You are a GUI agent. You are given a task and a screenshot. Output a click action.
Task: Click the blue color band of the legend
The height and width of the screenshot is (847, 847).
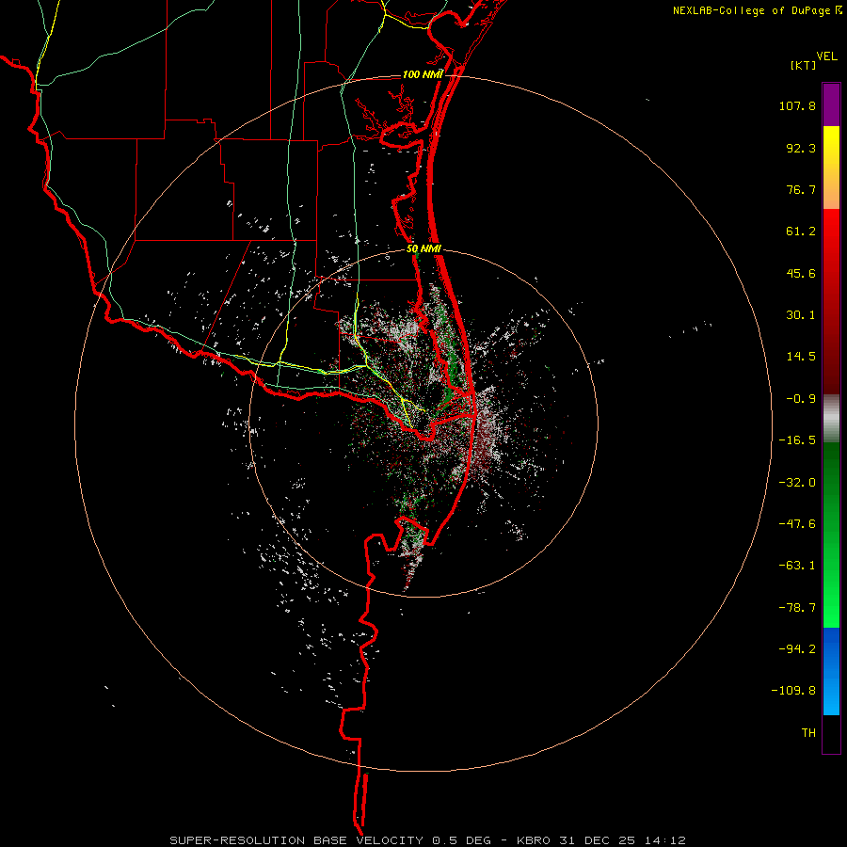point(831,671)
